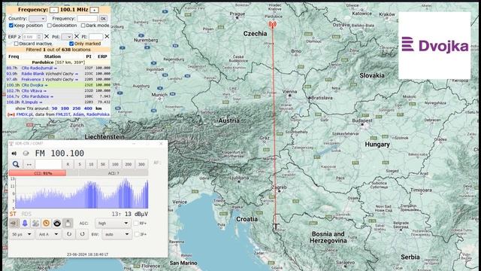This screenshot has height=271, width=481.
Task: Open the BW dropdown set to auto
Action: point(116,234)
